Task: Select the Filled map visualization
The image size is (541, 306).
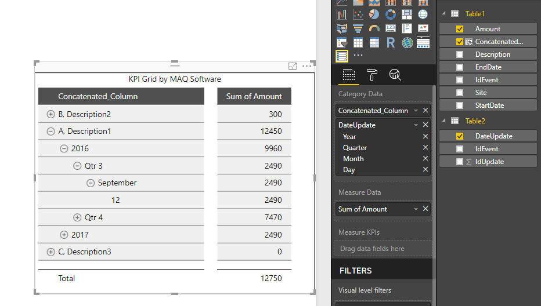Action: (x=341, y=28)
